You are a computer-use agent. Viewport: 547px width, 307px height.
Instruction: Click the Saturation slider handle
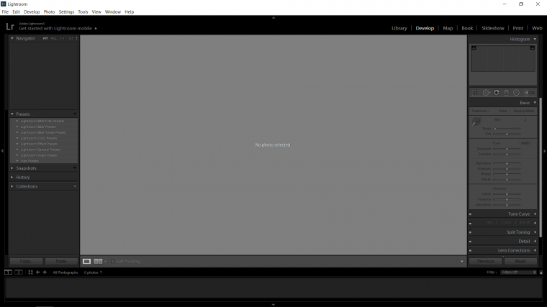point(507,205)
